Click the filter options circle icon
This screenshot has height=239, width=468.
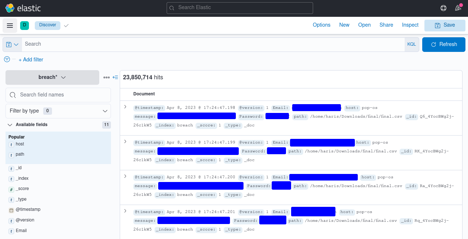[7, 59]
